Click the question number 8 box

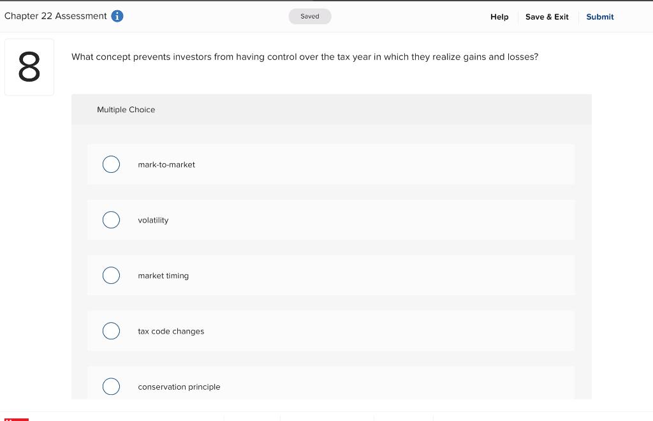(x=29, y=67)
